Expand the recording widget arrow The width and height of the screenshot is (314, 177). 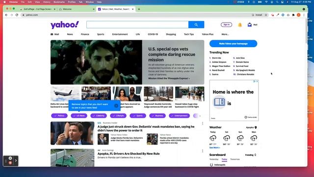point(16,161)
